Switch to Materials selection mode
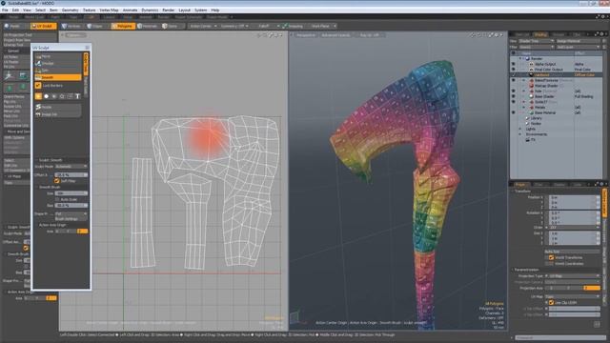 (148, 26)
